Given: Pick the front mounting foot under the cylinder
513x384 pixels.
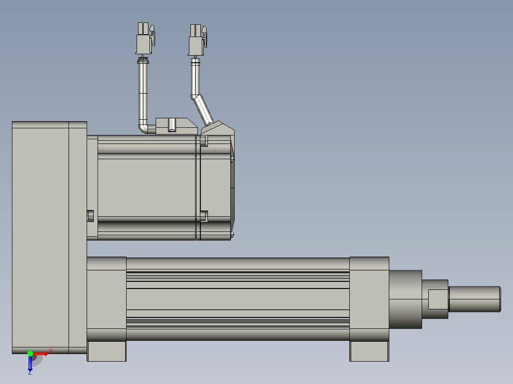Looking at the screenshot, I should [369, 351].
